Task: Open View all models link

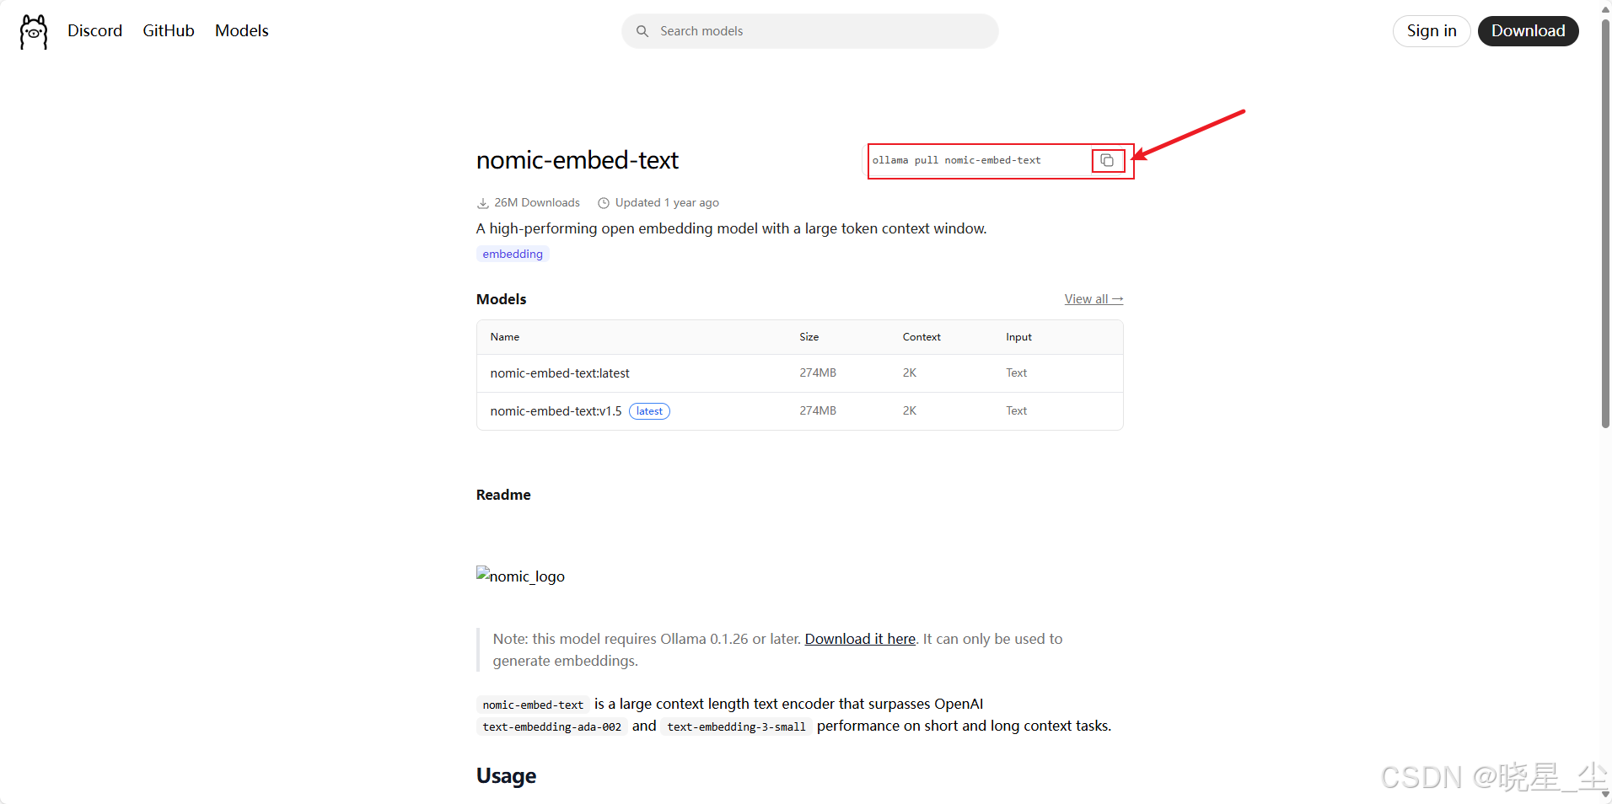Action: [1093, 299]
